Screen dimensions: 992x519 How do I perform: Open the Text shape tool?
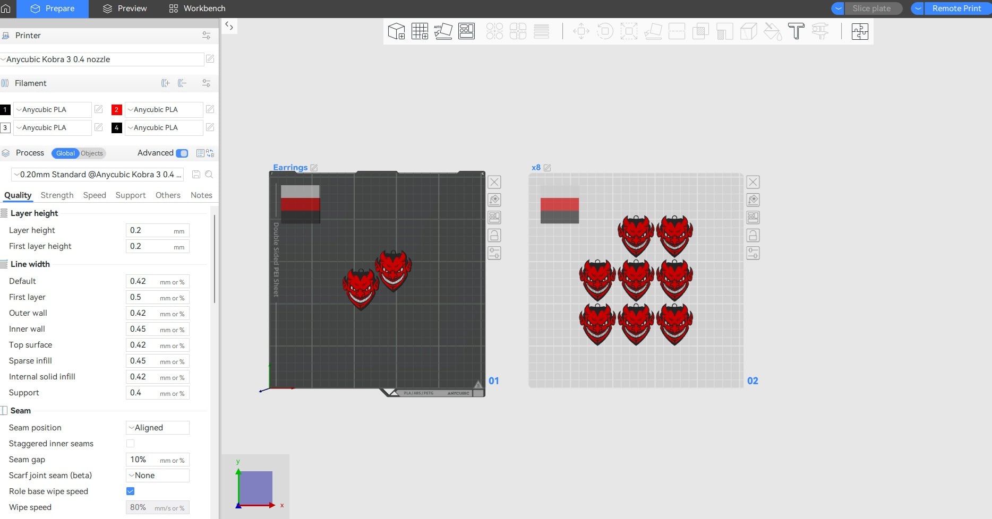796,31
